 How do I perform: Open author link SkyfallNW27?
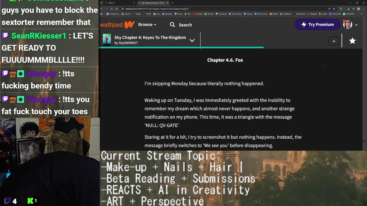tap(128, 43)
